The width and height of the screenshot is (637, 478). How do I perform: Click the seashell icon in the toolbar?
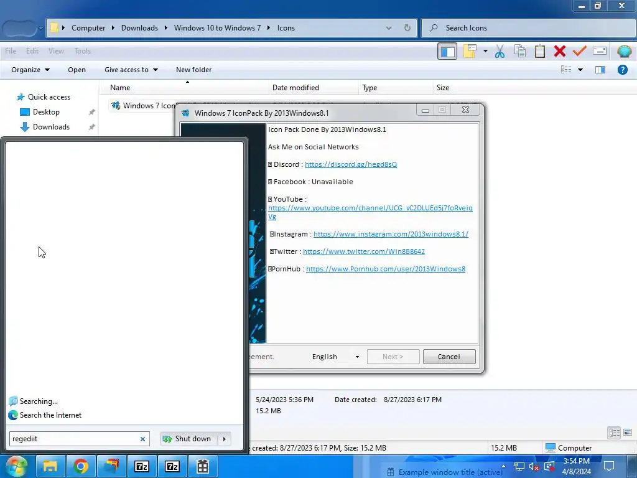click(x=624, y=51)
